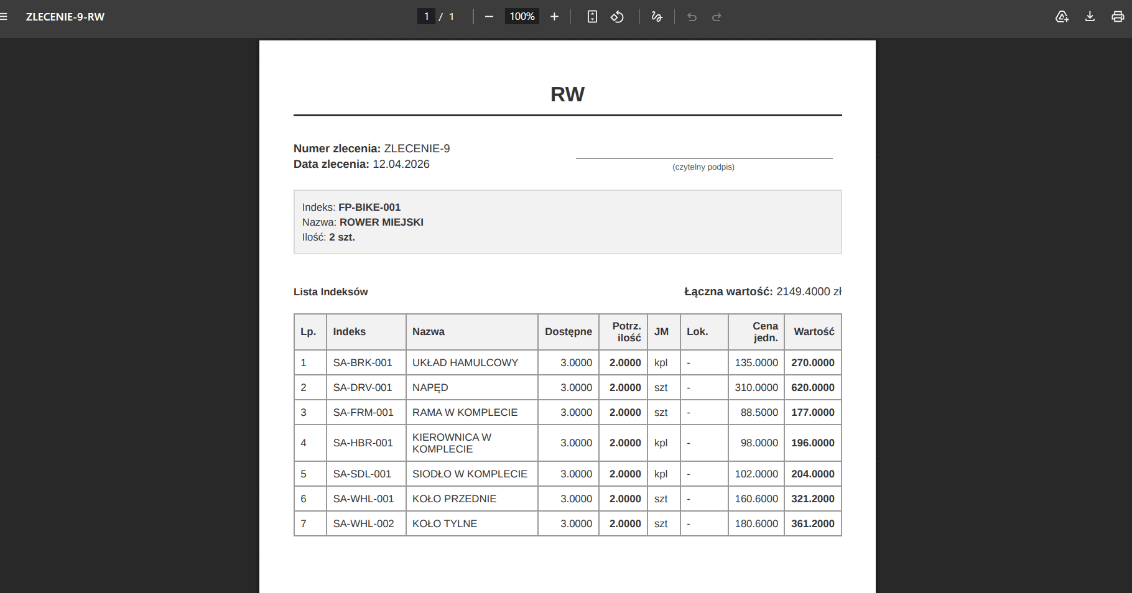The image size is (1132, 593).
Task: Click the Łączna wartość total amount
Action: pyautogui.click(x=809, y=292)
